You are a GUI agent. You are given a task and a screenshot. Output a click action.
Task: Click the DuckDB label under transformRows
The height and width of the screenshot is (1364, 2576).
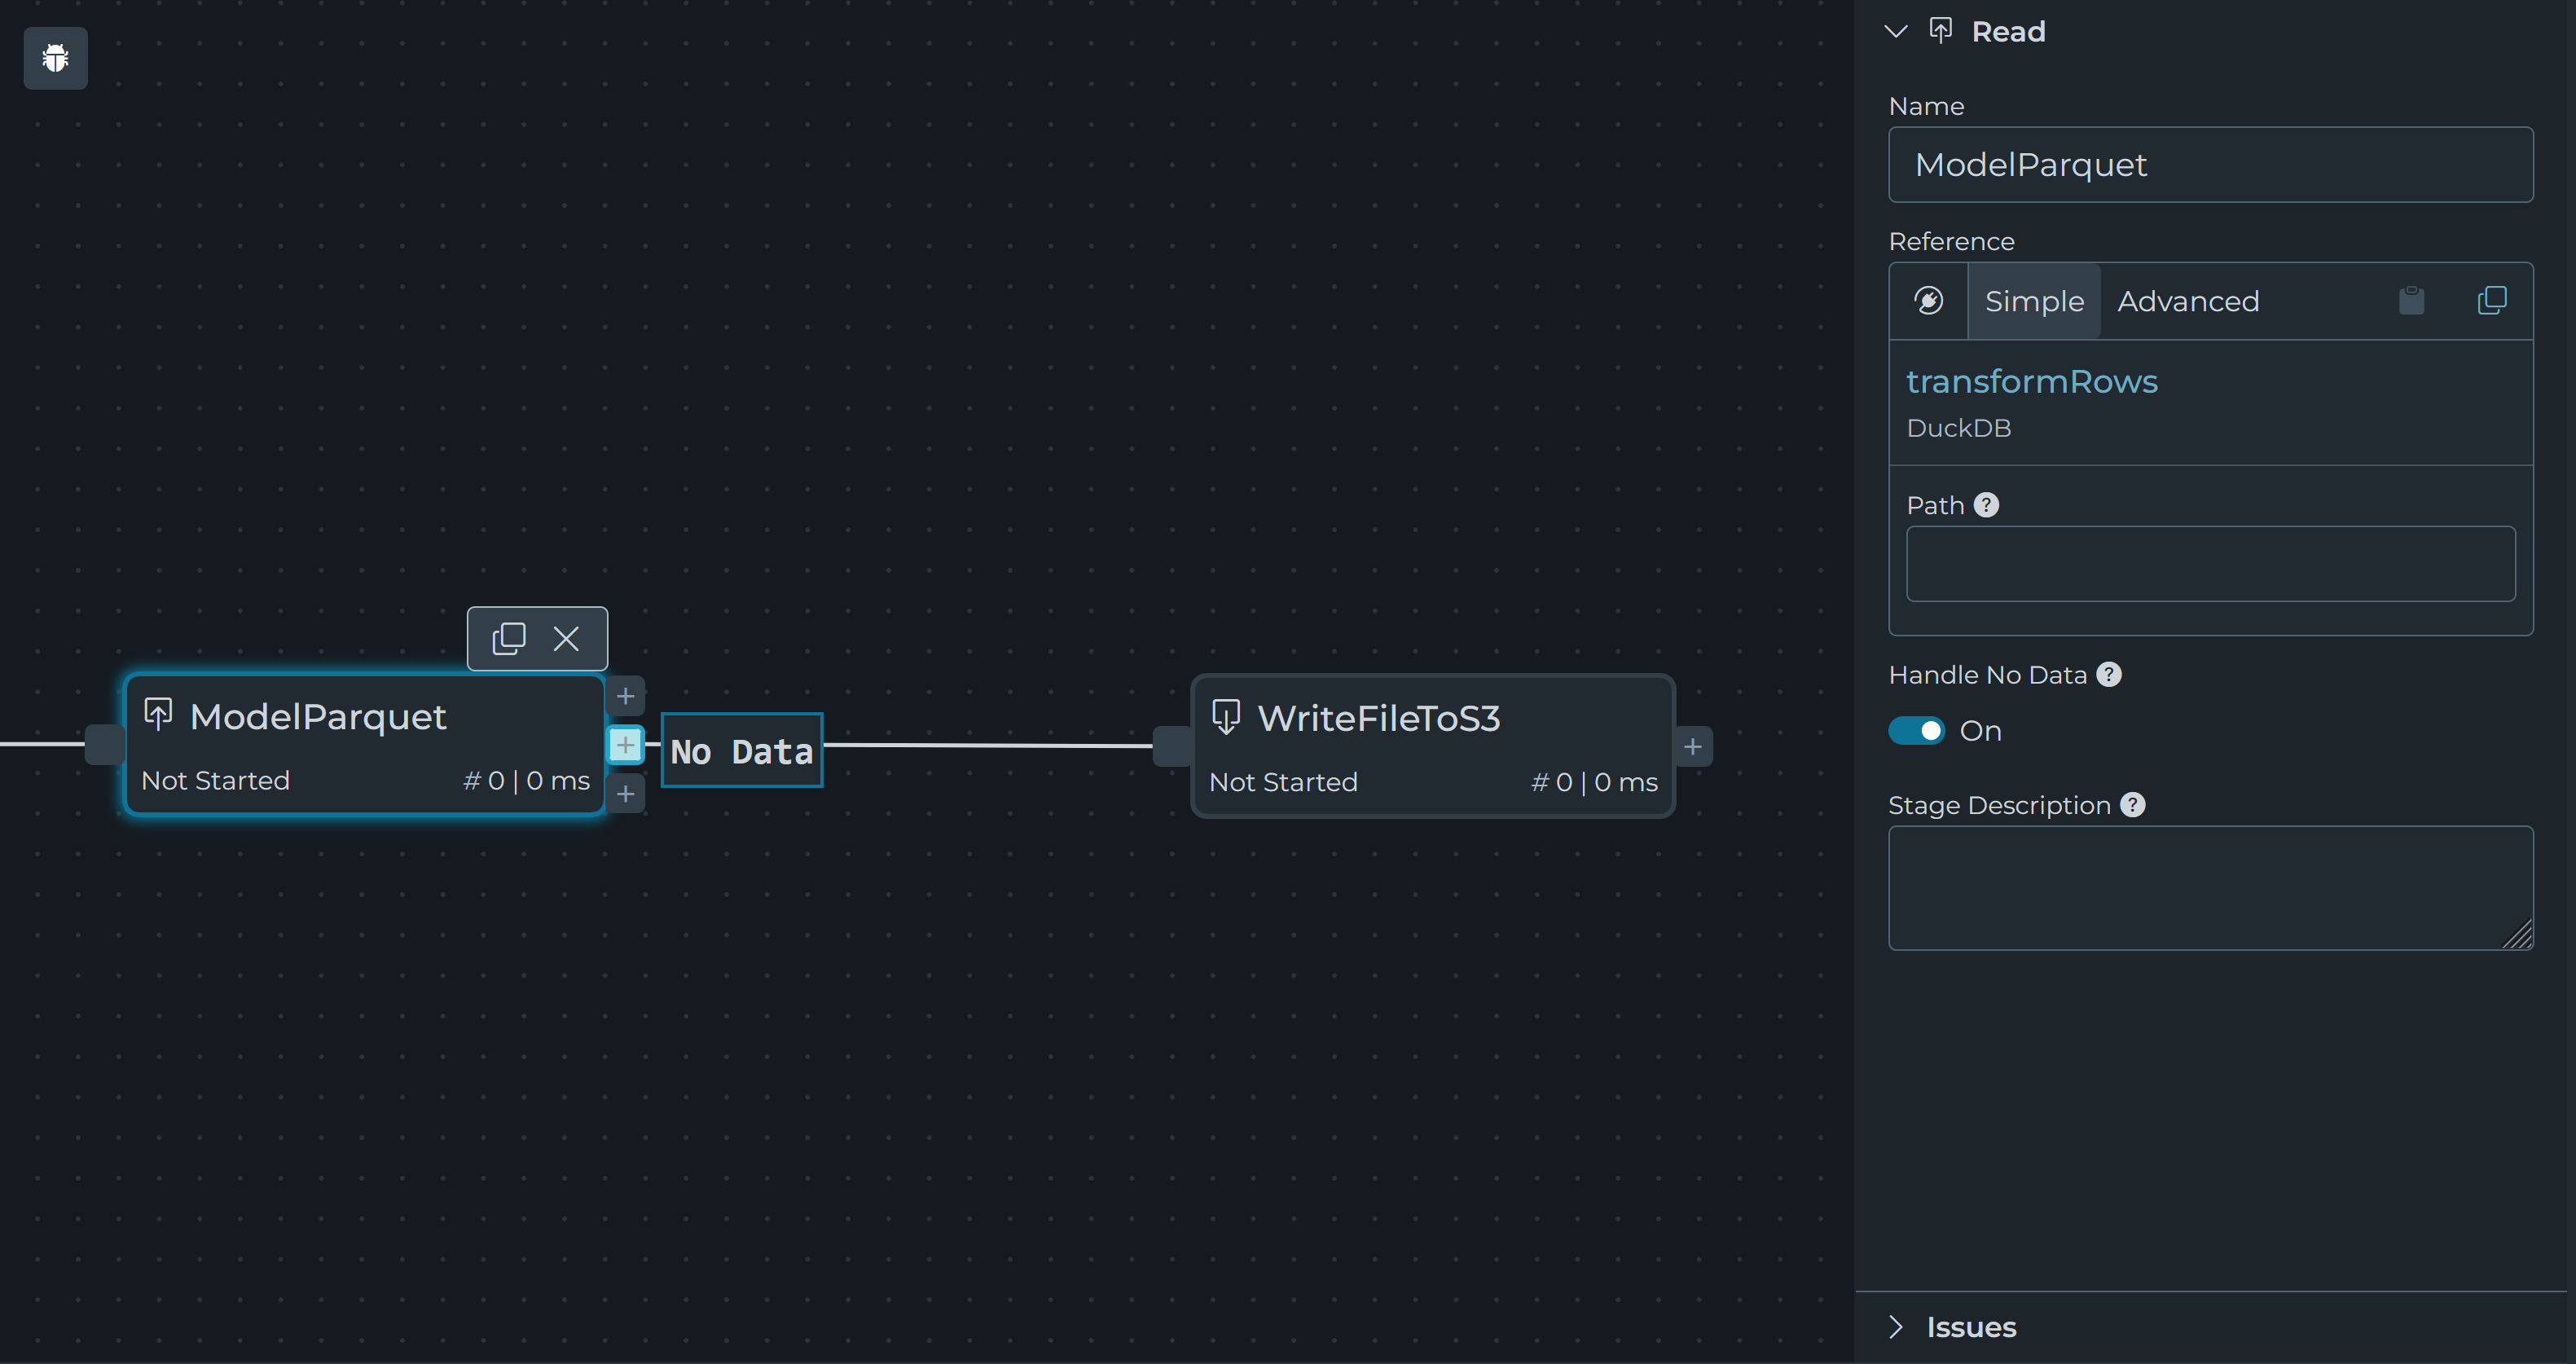1959,428
